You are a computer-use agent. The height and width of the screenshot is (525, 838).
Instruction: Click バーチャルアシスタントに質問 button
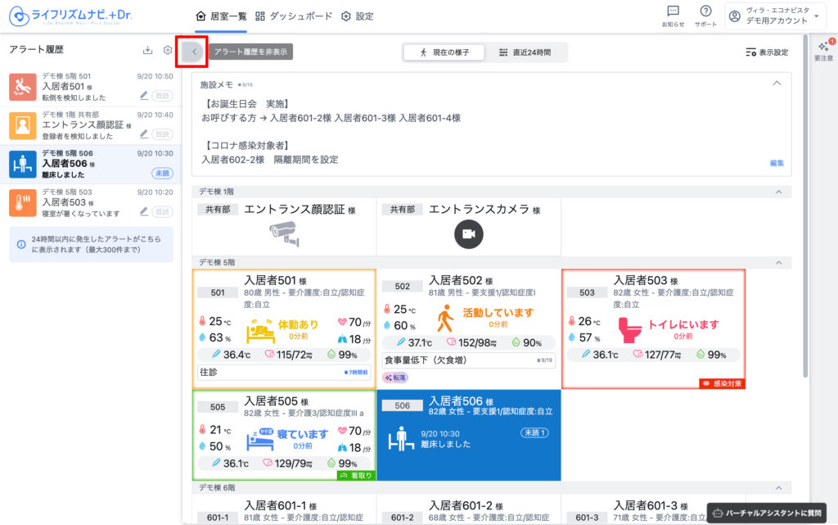[768, 513]
